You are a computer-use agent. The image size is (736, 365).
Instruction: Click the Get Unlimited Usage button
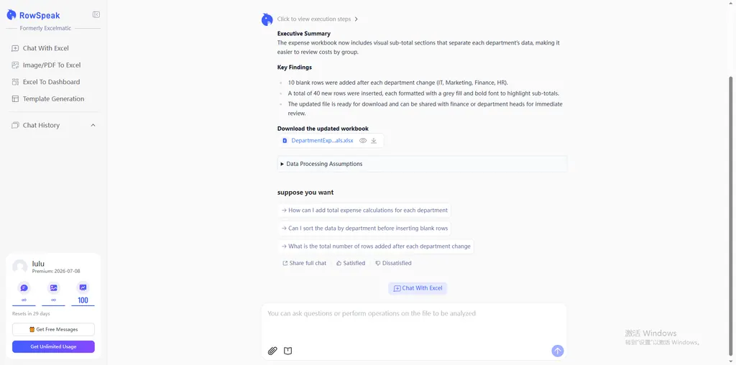[x=53, y=347]
